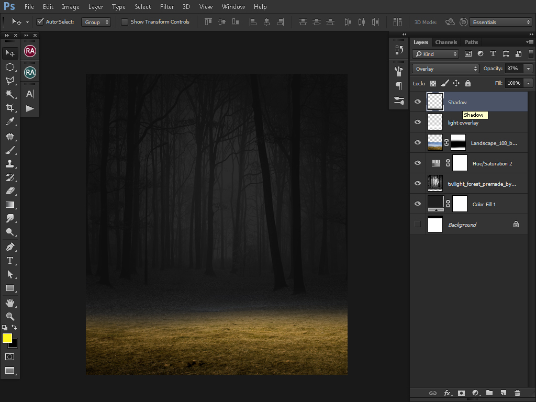536x402 pixels.
Task: Select the Horizontal Type tool
Action: pyautogui.click(x=9, y=261)
